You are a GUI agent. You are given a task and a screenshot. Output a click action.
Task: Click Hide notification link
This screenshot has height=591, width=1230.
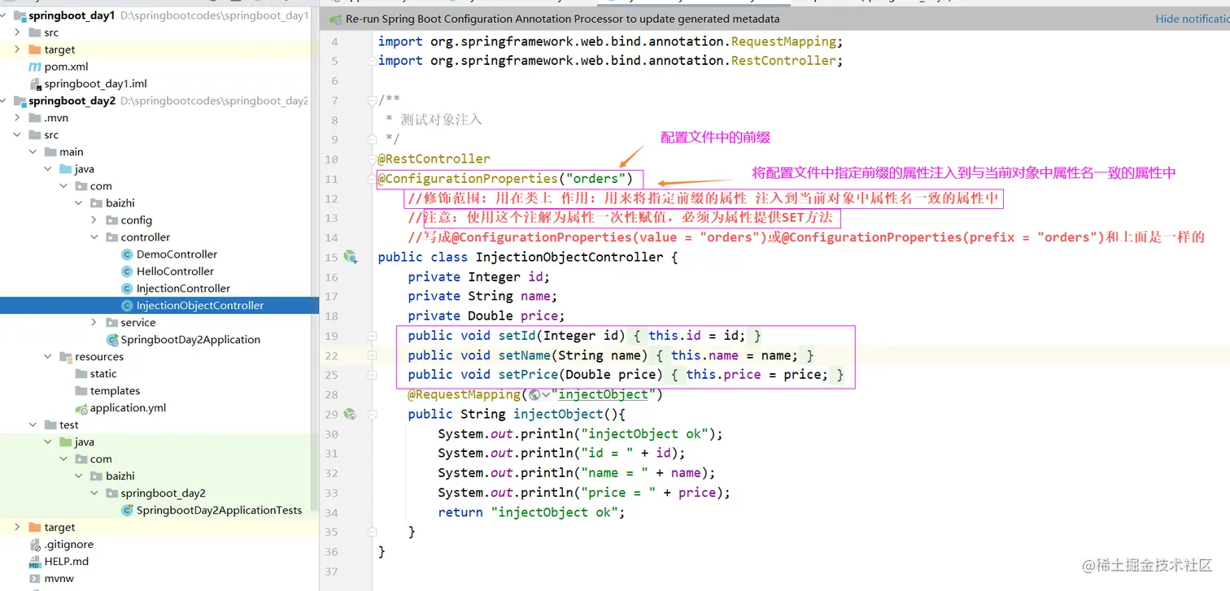coord(1193,19)
